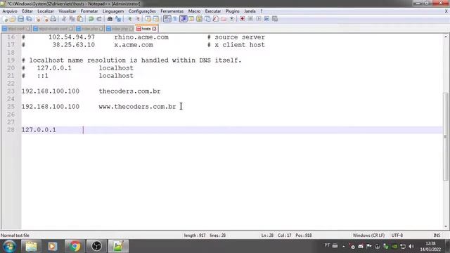Screen dimensions: 450x253
Task: Click 127.0.0.1 on line 28
Action: (39, 130)
